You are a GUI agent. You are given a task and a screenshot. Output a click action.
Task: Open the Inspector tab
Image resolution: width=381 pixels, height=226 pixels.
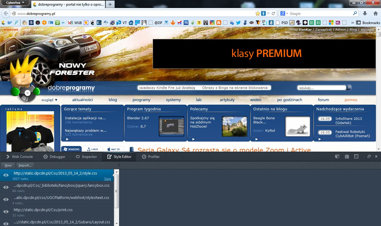tap(86, 156)
